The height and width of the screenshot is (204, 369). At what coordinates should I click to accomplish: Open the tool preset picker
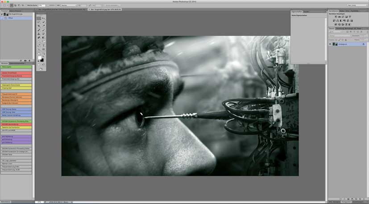tap(5, 5)
